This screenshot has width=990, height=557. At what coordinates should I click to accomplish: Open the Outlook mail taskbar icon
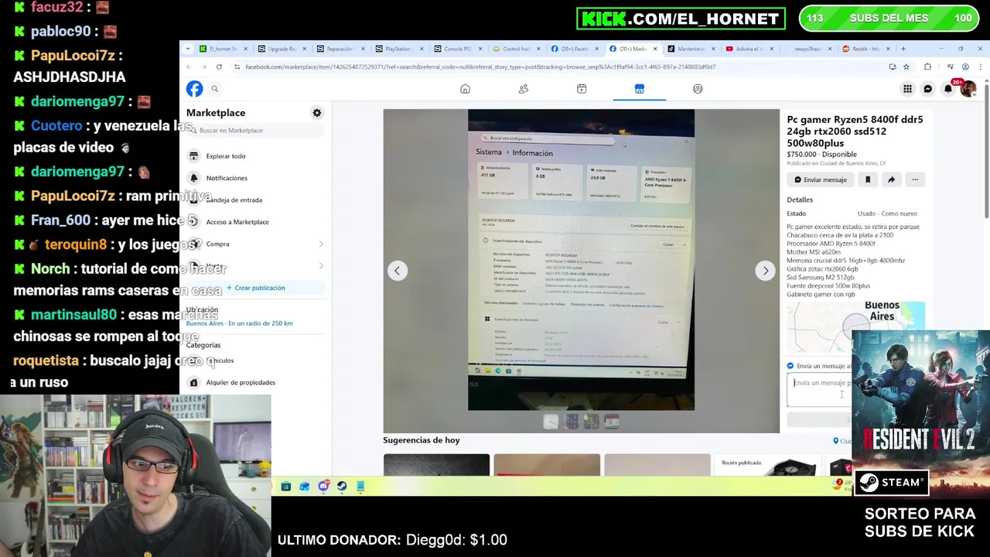pyautogui.click(x=305, y=486)
